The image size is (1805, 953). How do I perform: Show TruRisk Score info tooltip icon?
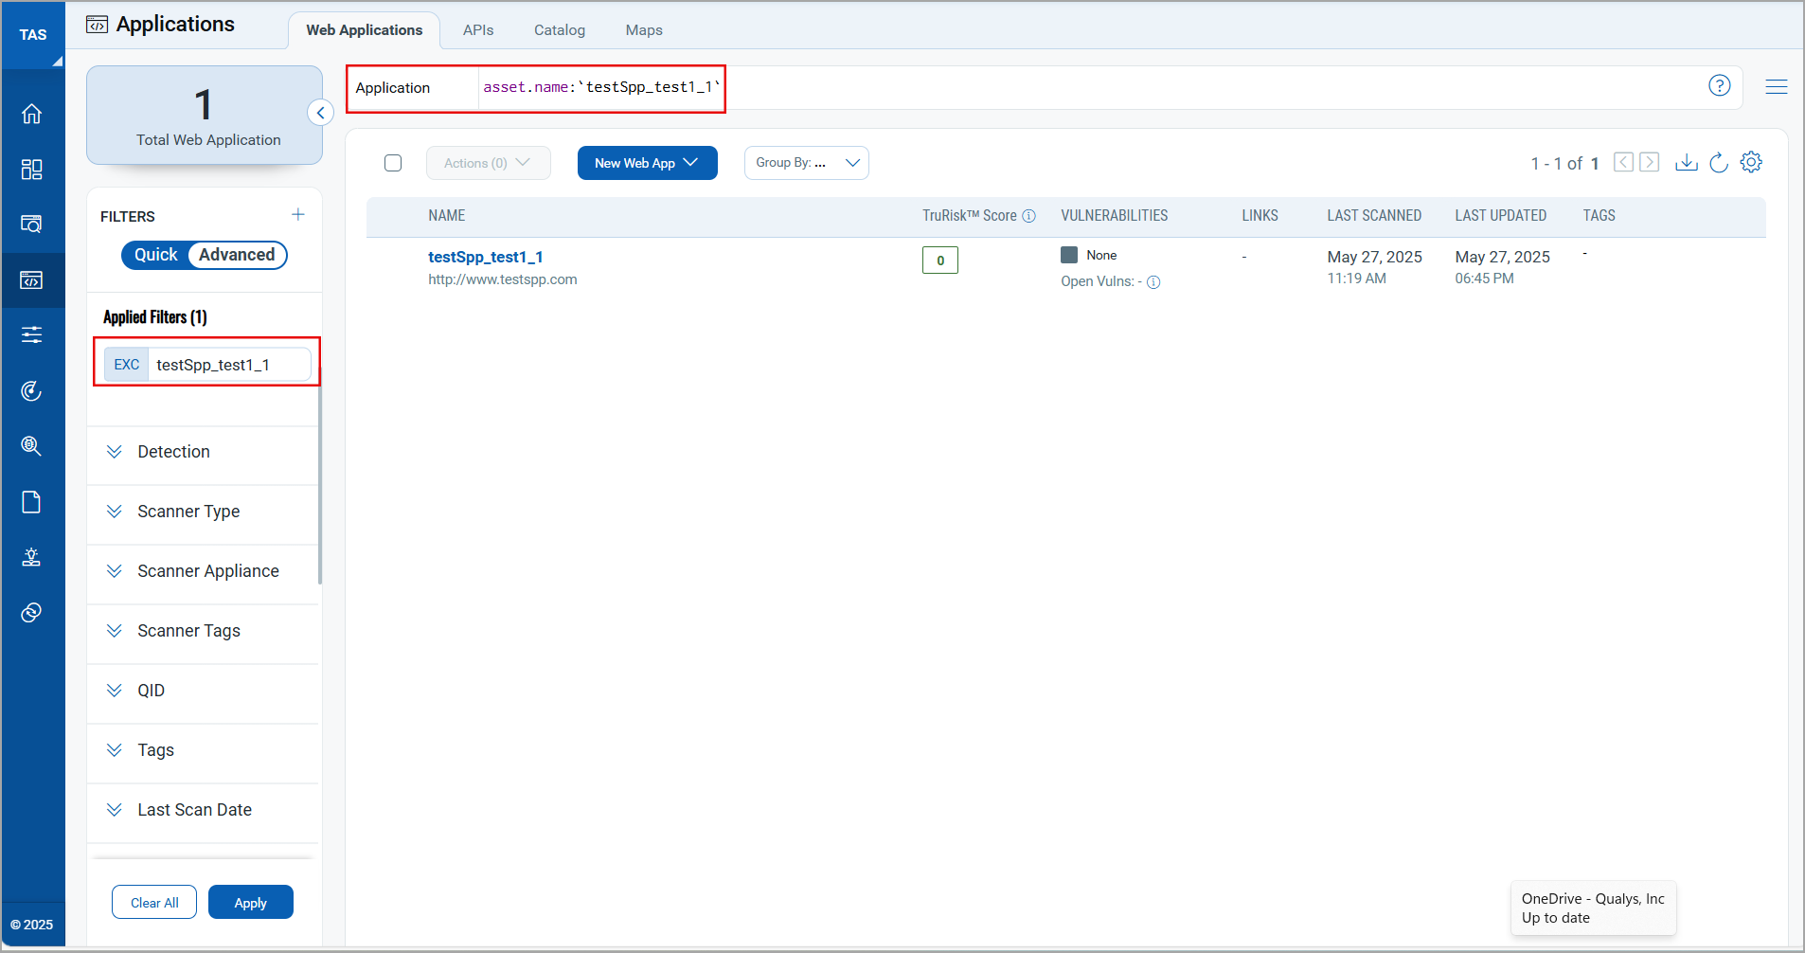(x=1028, y=216)
